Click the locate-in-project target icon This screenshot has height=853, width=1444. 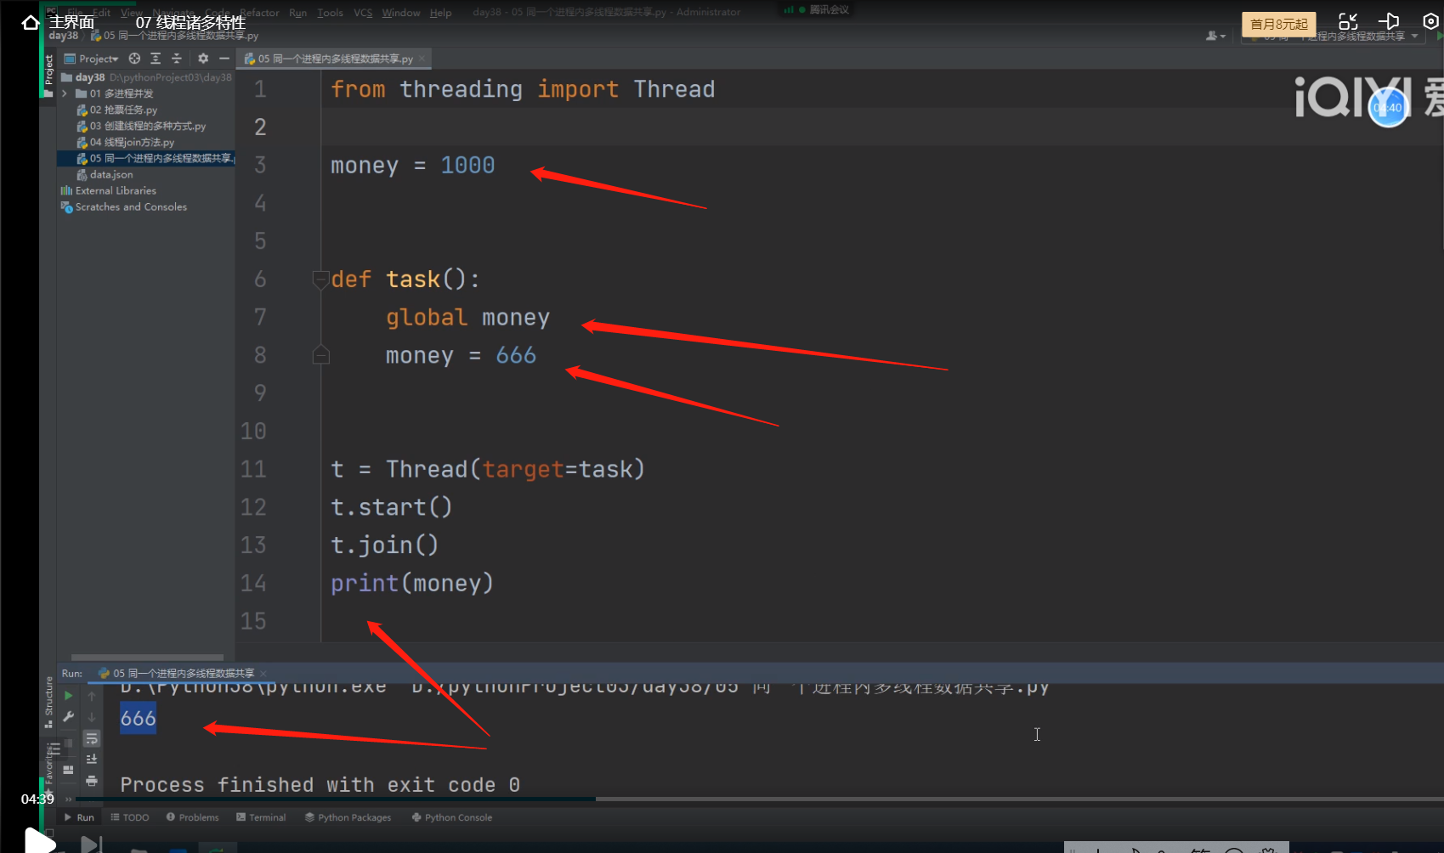(x=134, y=59)
